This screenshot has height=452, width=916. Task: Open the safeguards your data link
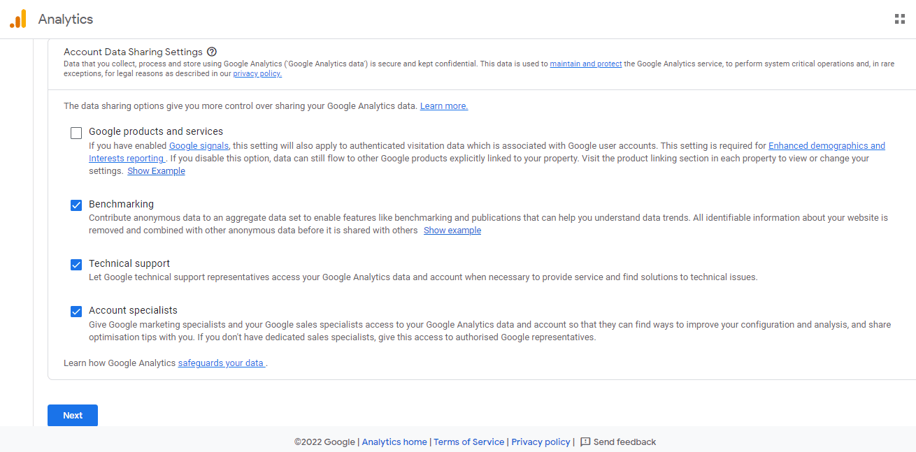(221, 363)
